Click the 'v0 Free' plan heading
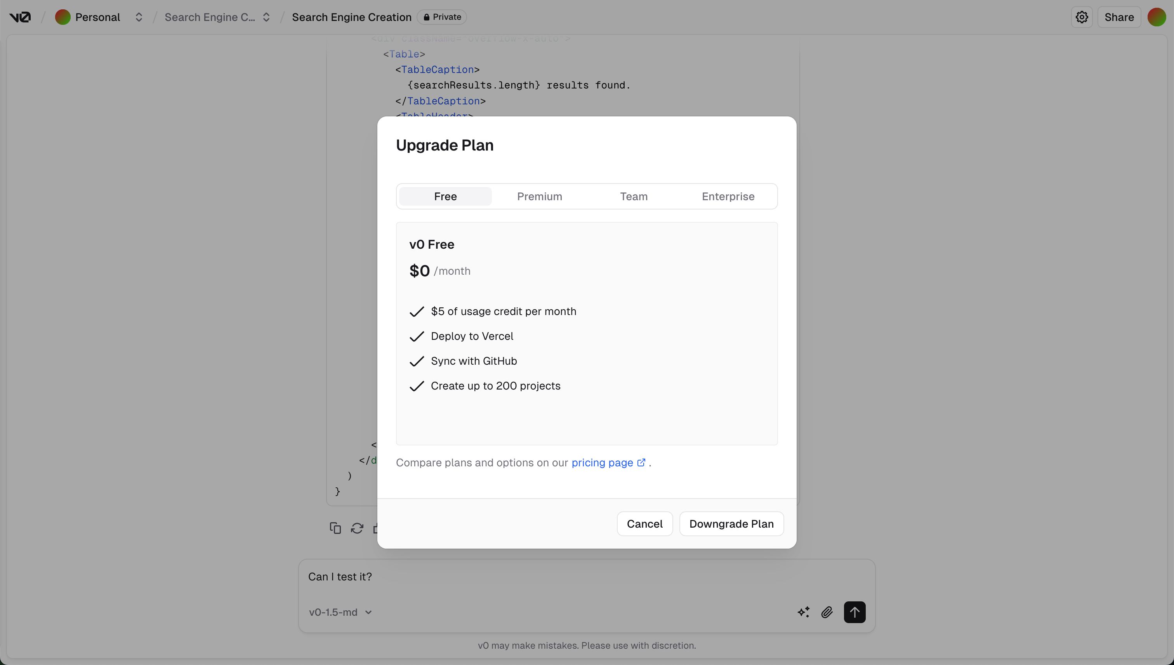The image size is (1174, 665). tap(431, 244)
